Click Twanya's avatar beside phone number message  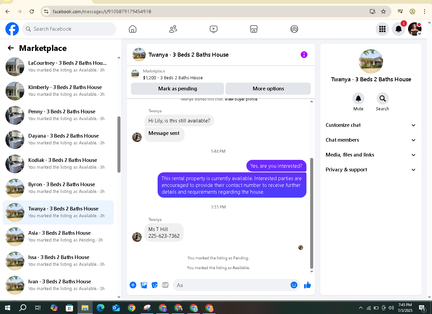(x=137, y=237)
